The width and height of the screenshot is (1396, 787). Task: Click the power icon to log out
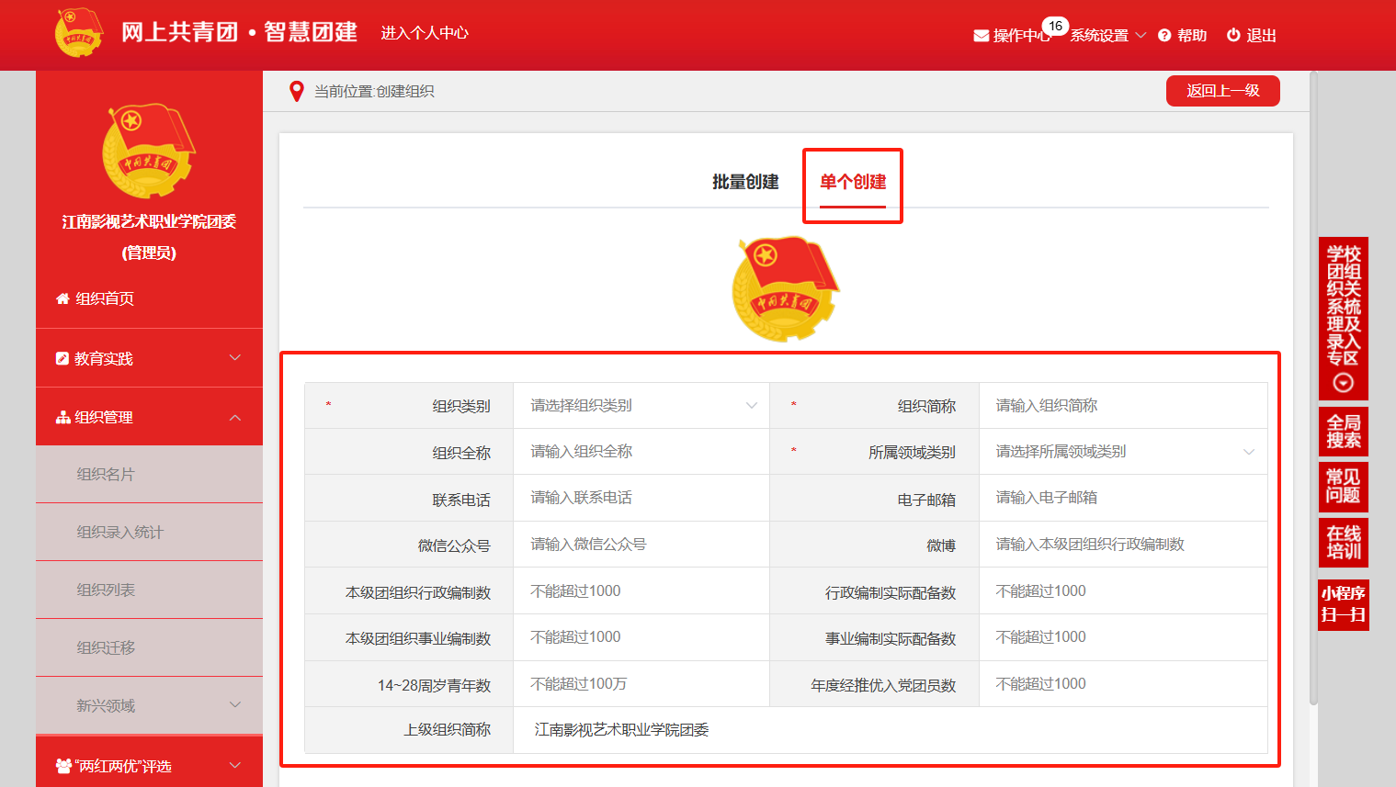[1233, 35]
